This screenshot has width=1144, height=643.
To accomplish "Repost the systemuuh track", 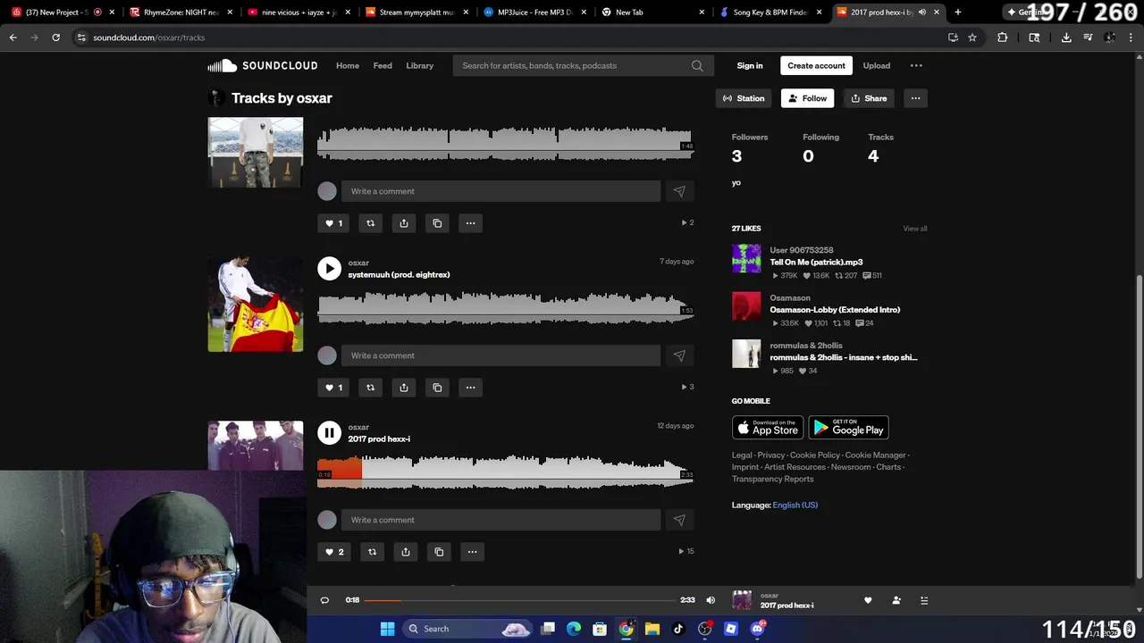I will [x=370, y=388].
